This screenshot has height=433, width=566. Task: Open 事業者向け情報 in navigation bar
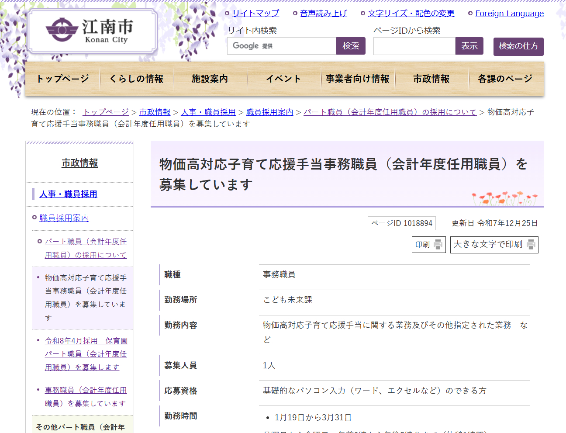pos(357,79)
